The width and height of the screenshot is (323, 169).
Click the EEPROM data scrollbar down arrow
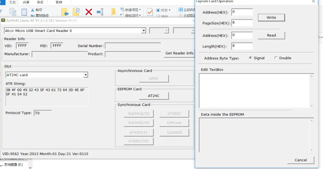311,150
